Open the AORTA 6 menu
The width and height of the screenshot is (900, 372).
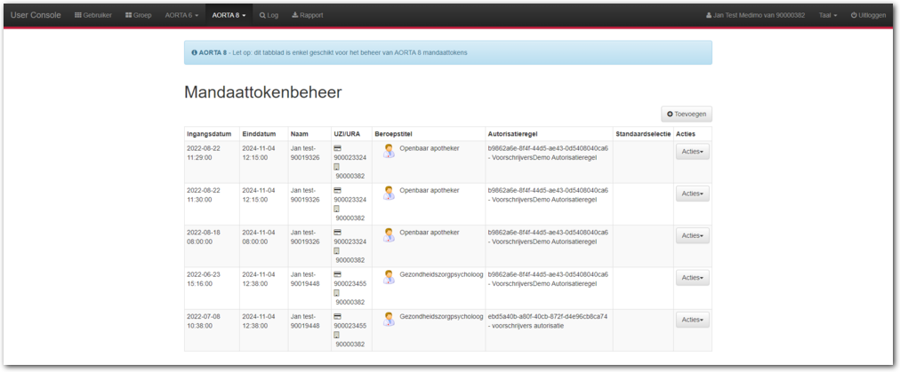click(x=181, y=15)
